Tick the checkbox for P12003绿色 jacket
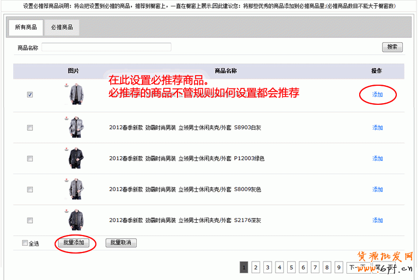Image resolution: width=418 pixels, height=280 pixels. pos(30,158)
